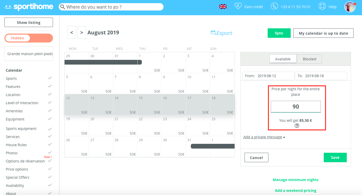Image resolution: width=362 pixels, height=195 pixels.
Task: Open Calendar in the sidebar
Action: click(14, 70)
